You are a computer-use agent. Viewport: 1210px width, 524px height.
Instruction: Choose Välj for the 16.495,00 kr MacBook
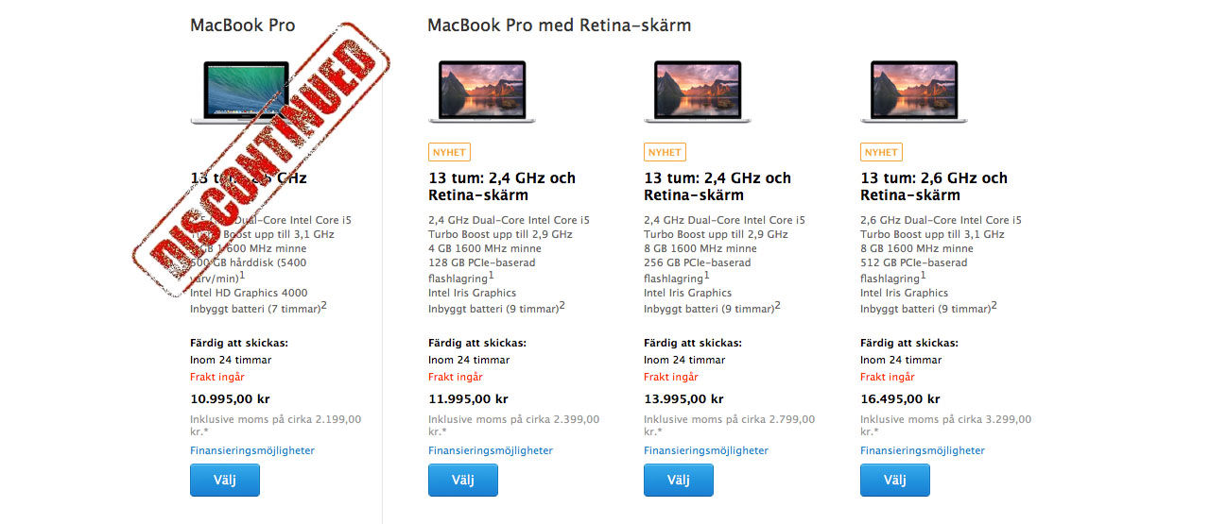[895, 480]
